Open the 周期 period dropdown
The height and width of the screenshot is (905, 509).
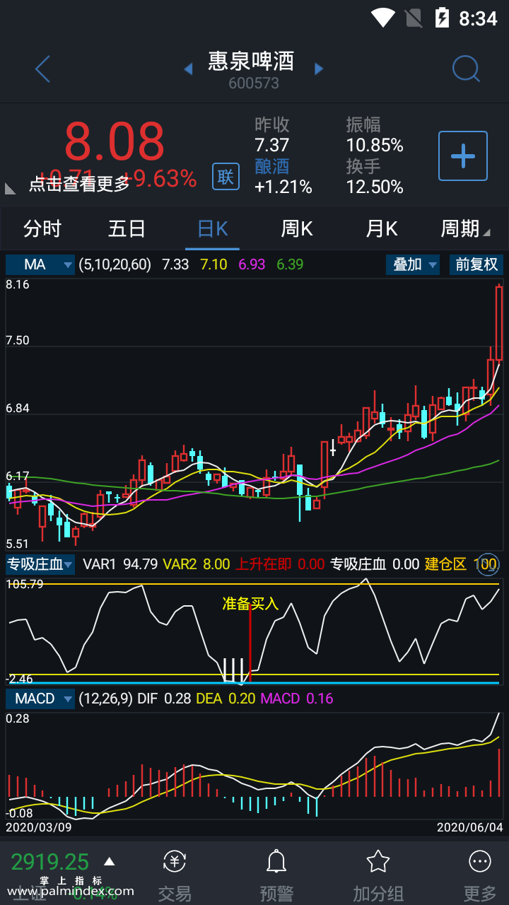click(465, 228)
